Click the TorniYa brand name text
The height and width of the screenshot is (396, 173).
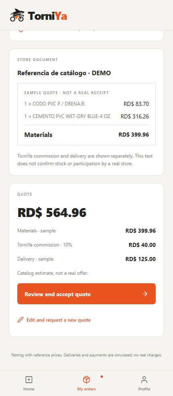47,16
